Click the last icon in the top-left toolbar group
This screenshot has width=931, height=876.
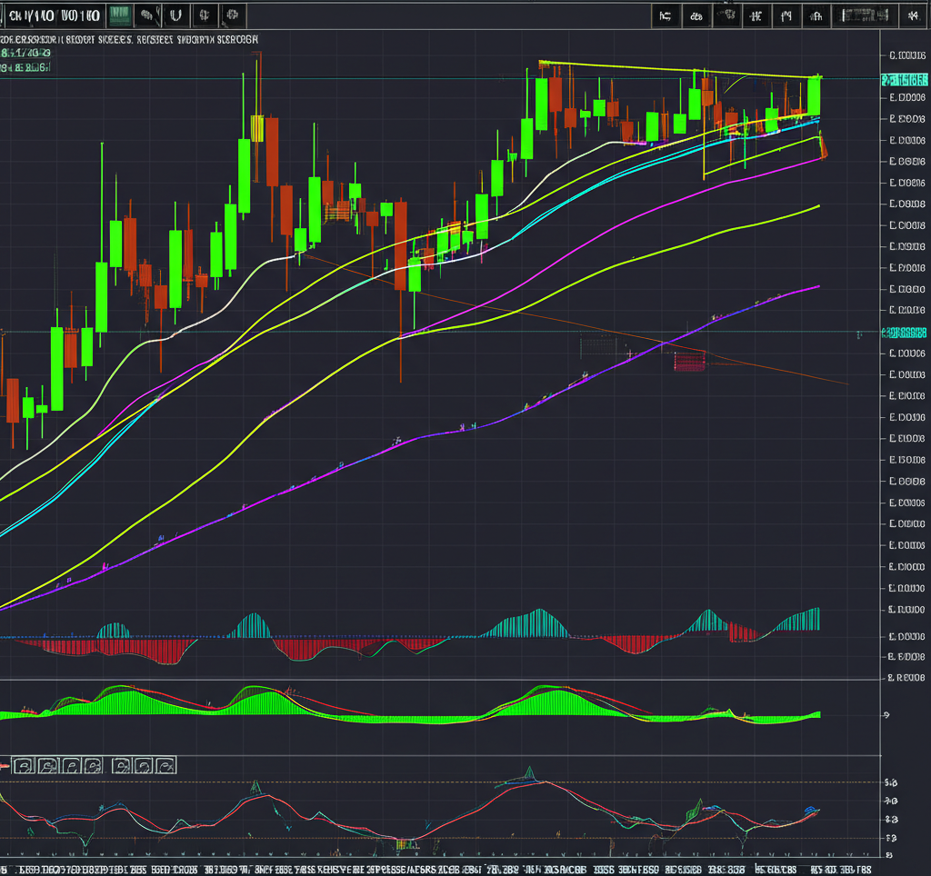click(x=234, y=15)
